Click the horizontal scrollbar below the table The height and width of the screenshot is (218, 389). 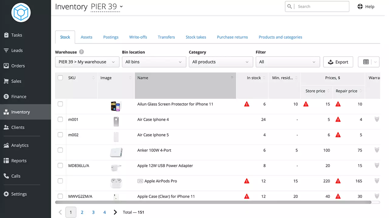(x=213, y=202)
